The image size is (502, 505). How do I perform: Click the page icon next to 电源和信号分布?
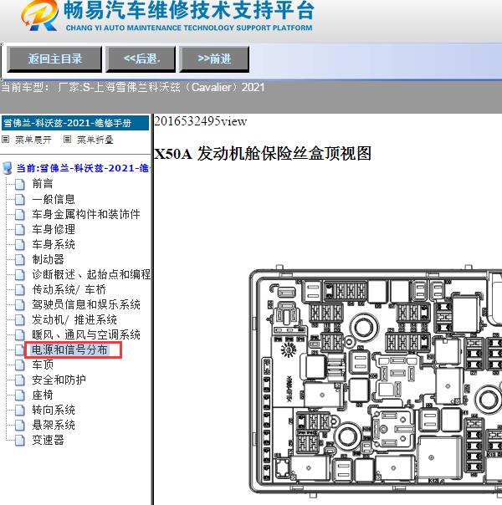point(20,350)
